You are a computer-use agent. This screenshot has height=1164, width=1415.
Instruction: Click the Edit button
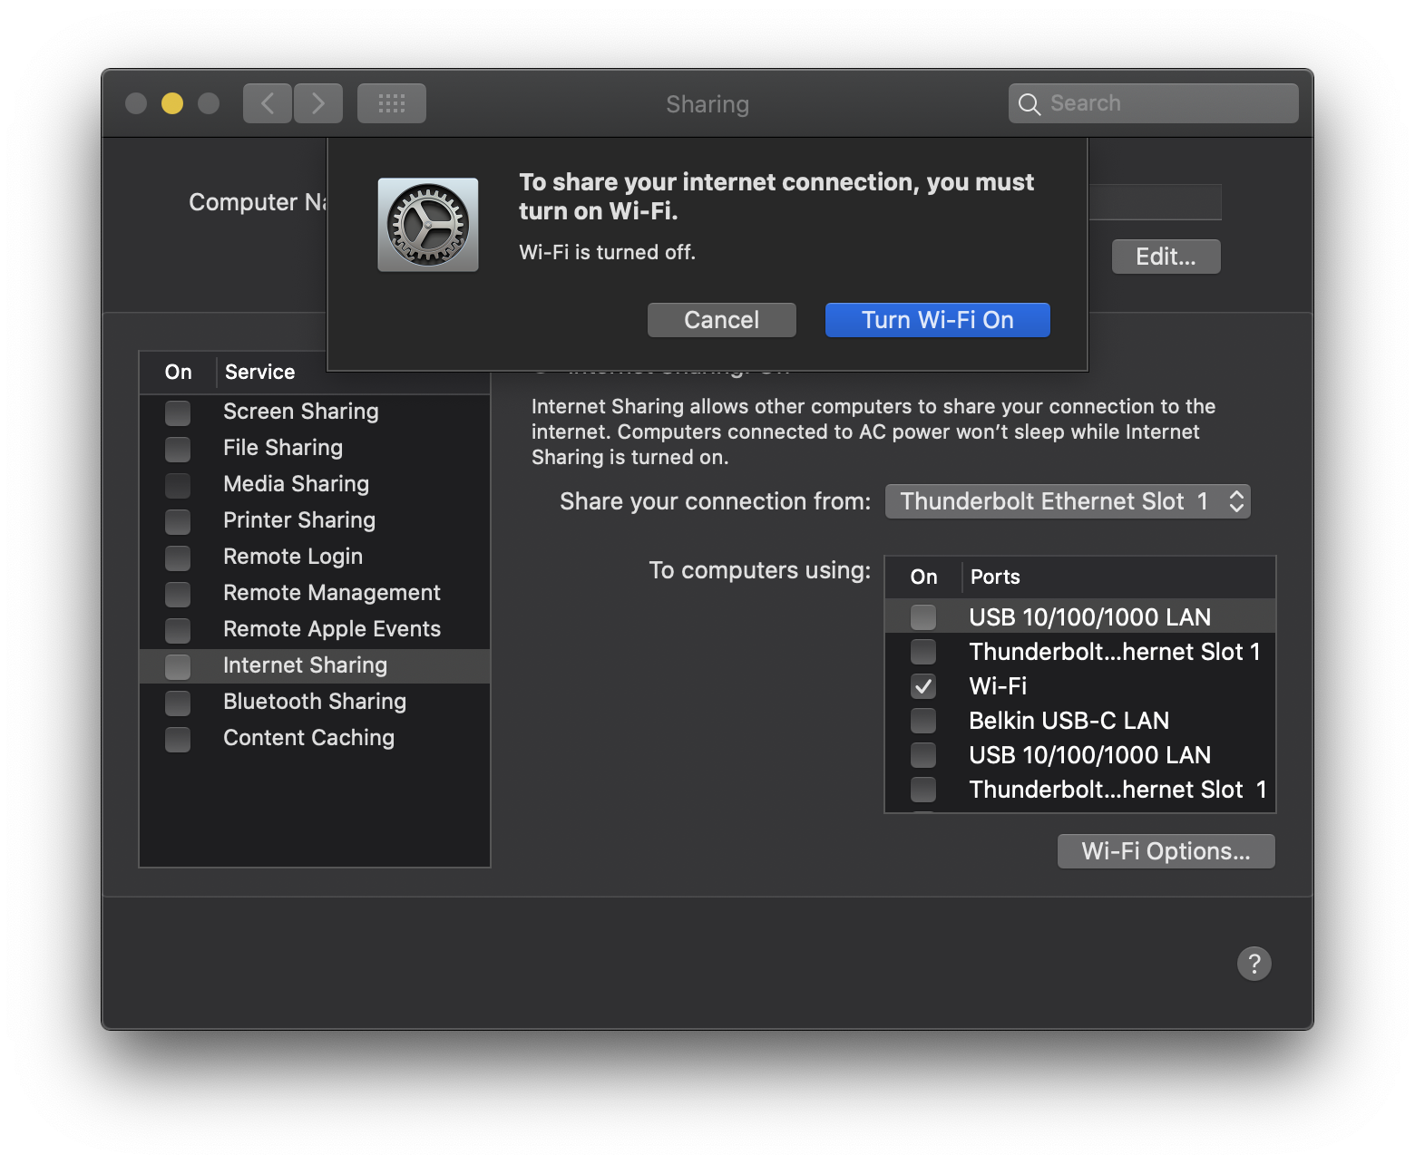pyautogui.click(x=1166, y=257)
